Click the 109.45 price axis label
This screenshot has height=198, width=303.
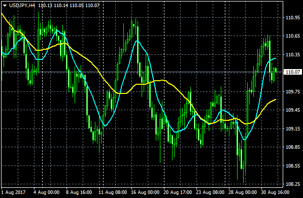(x=293, y=110)
